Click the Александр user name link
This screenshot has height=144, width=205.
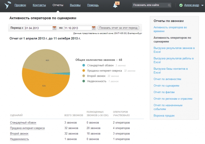pyautogui.click(x=192, y=5)
